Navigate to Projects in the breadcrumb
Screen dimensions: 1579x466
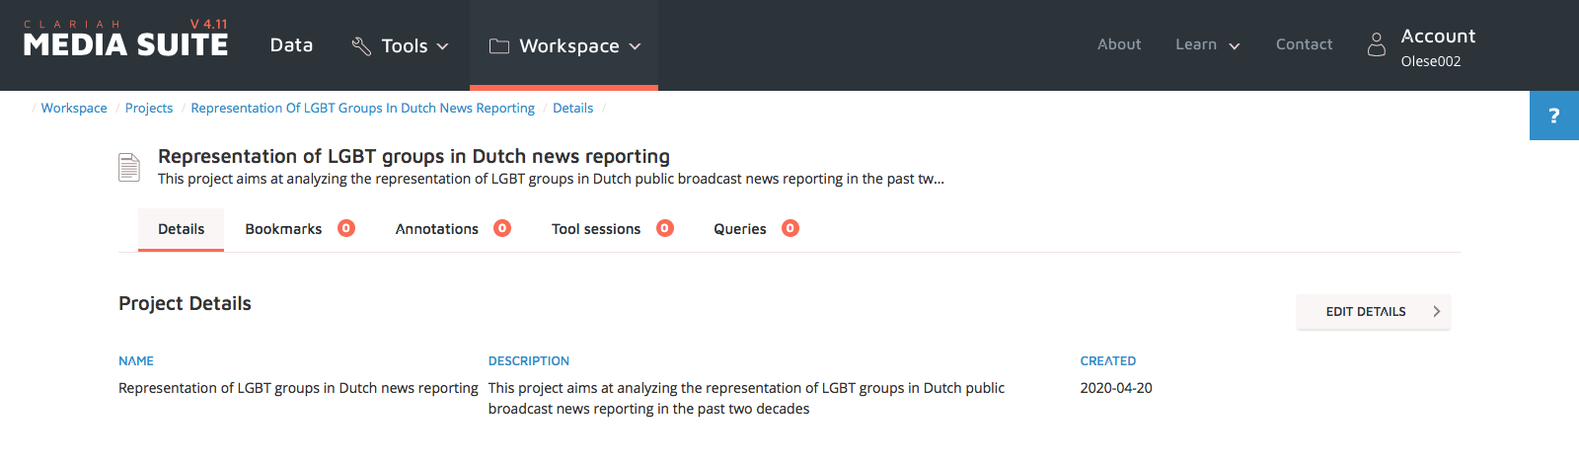[x=149, y=109]
